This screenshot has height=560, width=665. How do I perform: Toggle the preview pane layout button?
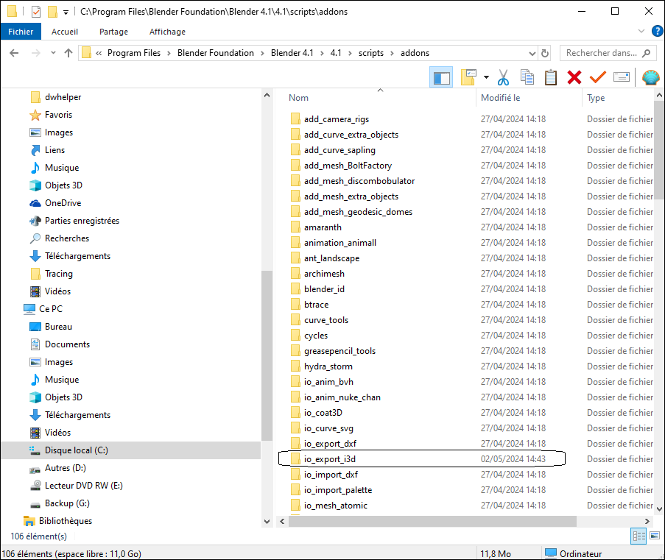442,77
